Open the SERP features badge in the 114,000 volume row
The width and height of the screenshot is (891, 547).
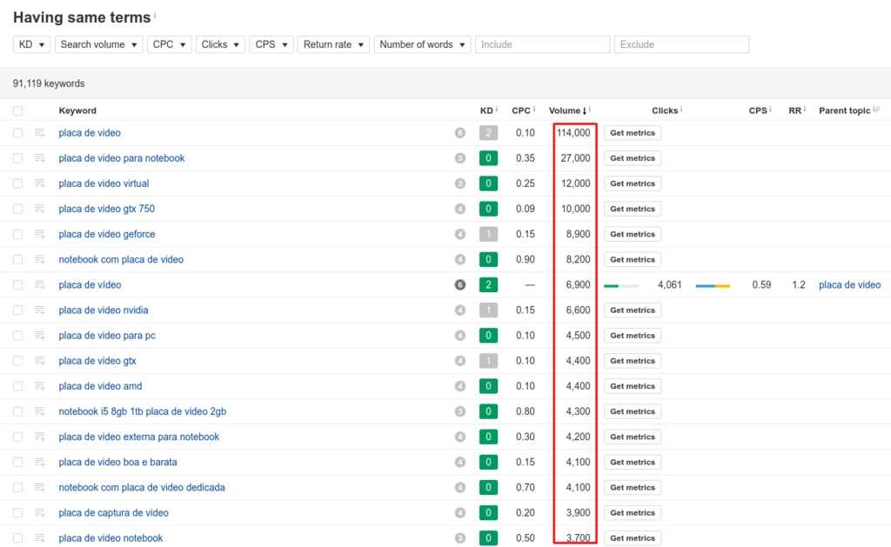(x=460, y=133)
